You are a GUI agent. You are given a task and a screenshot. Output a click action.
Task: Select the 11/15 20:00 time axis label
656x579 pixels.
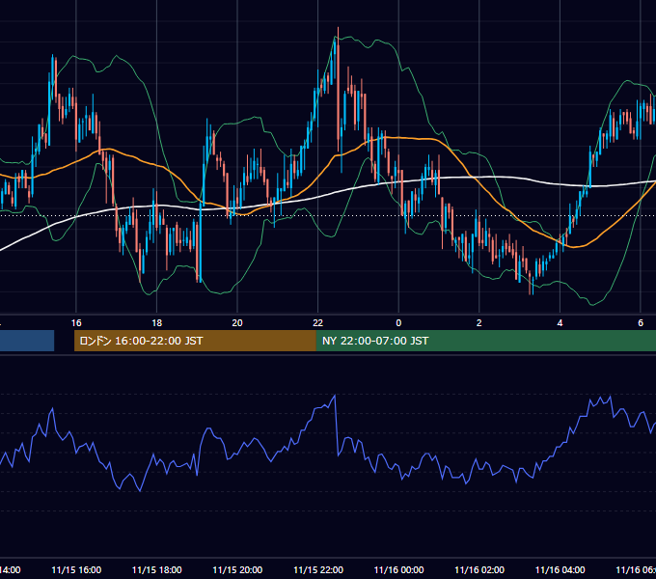(x=237, y=569)
